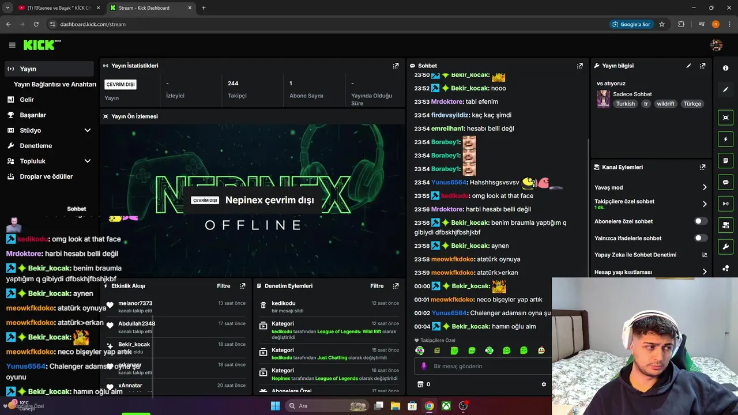Enable Abonelere özel sohbet toggle
Image resolution: width=738 pixels, height=415 pixels.
[x=701, y=221]
